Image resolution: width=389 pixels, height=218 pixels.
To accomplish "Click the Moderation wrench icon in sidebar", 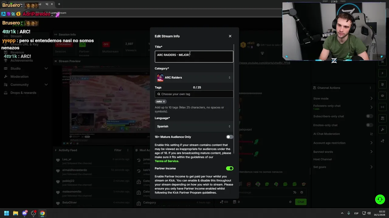I will point(6,77).
